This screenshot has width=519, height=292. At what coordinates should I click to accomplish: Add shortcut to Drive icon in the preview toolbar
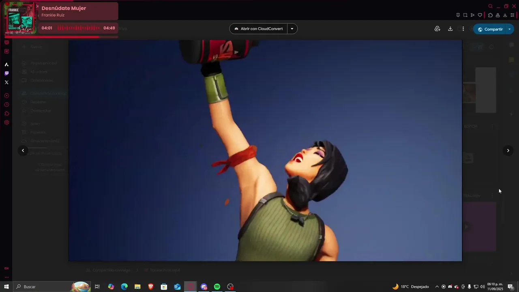pyautogui.click(x=437, y=29)
